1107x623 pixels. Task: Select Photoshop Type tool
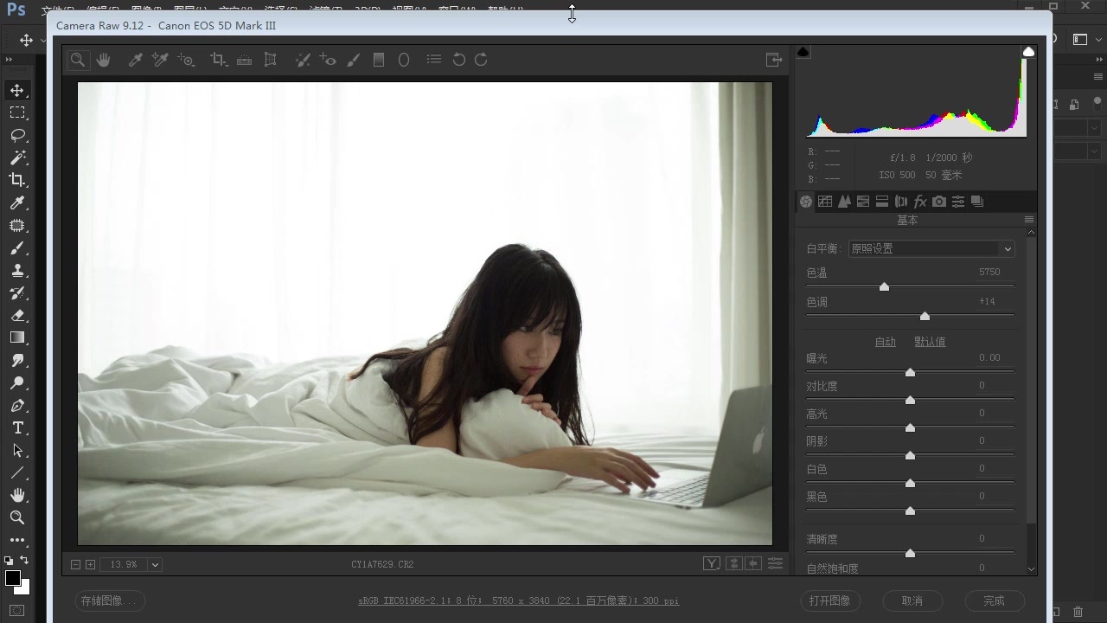pos(17,427)
